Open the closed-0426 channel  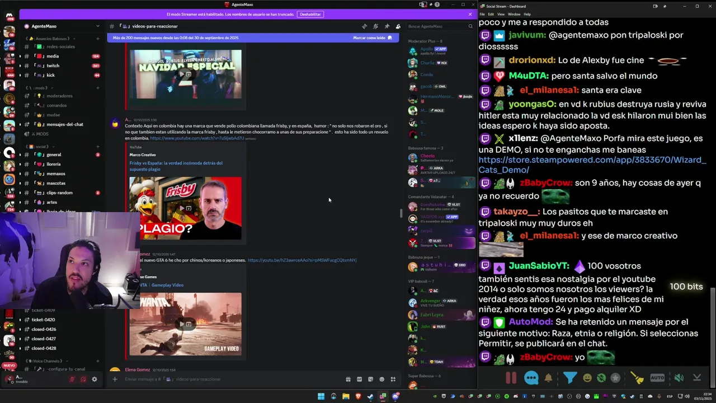coord(62,329)
